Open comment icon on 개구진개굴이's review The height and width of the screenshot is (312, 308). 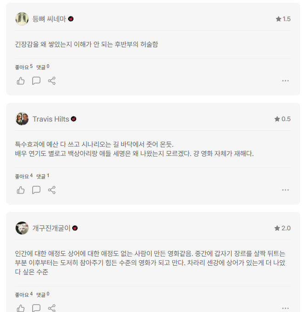click(36, 308)
